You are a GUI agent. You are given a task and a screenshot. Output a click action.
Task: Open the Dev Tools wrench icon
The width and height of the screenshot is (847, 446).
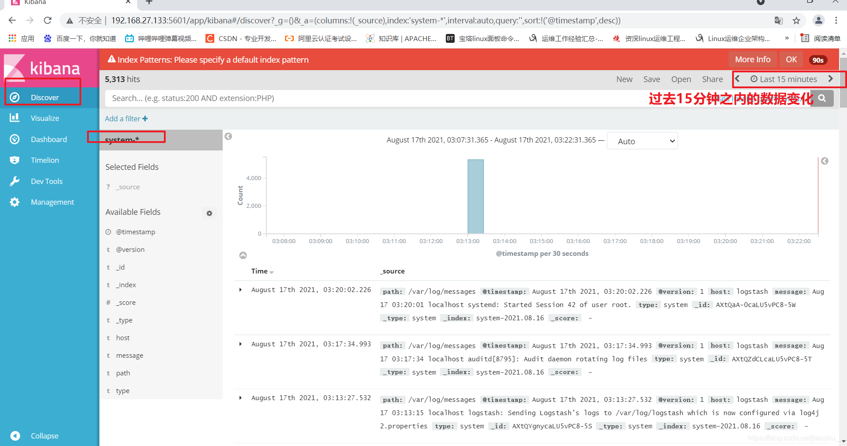[15, 181]
